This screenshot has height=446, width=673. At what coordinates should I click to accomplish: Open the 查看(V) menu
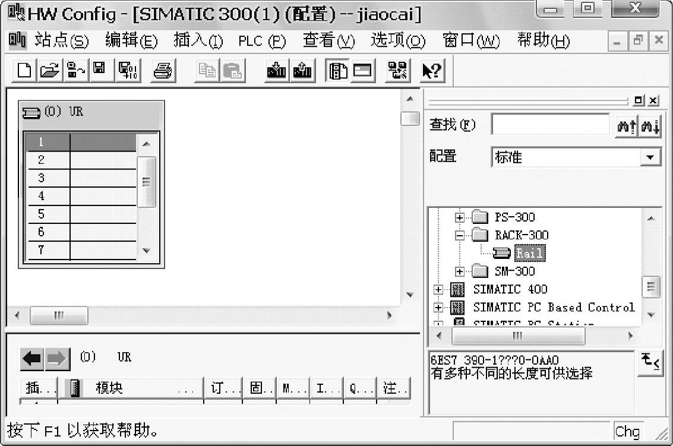click(328, 40)
